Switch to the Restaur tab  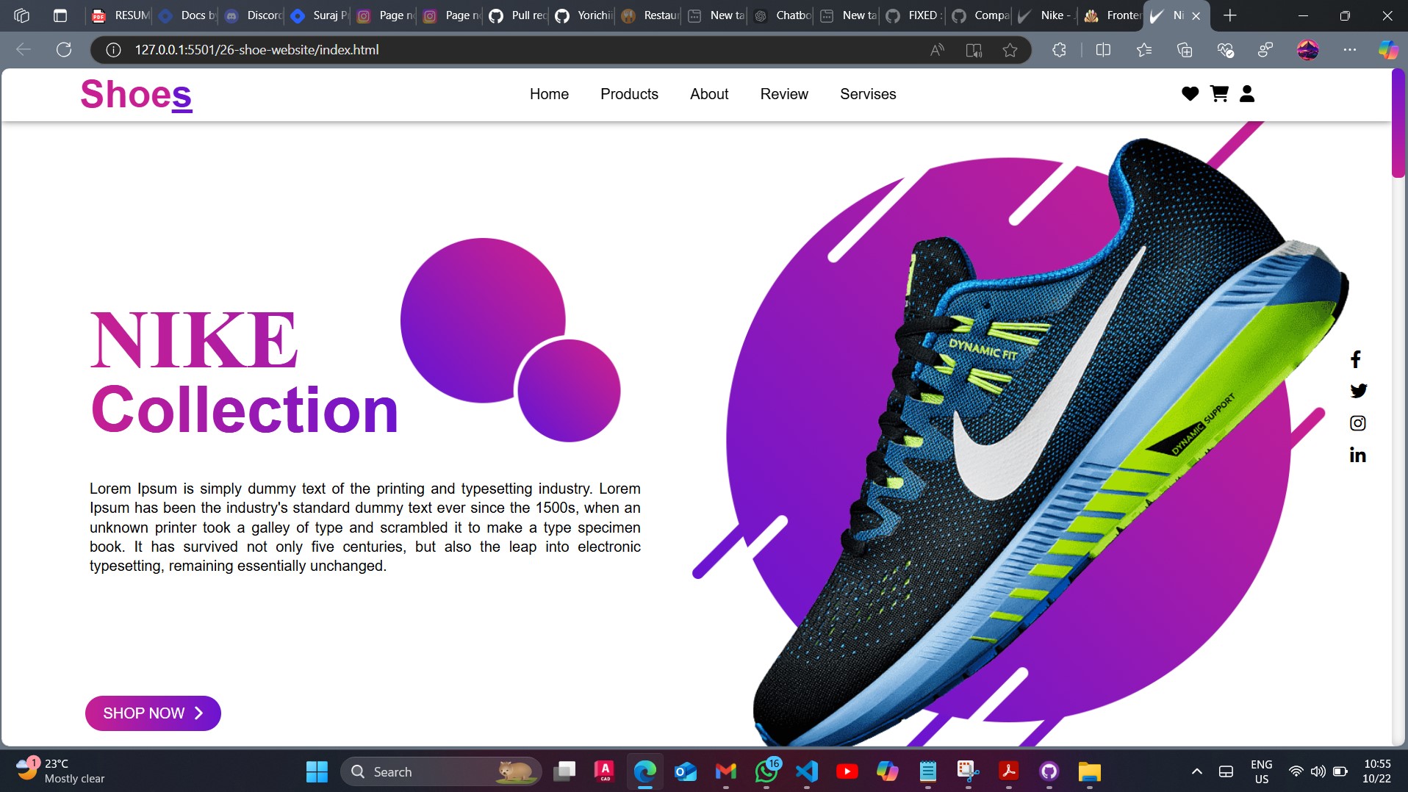(x=650, y=15)
